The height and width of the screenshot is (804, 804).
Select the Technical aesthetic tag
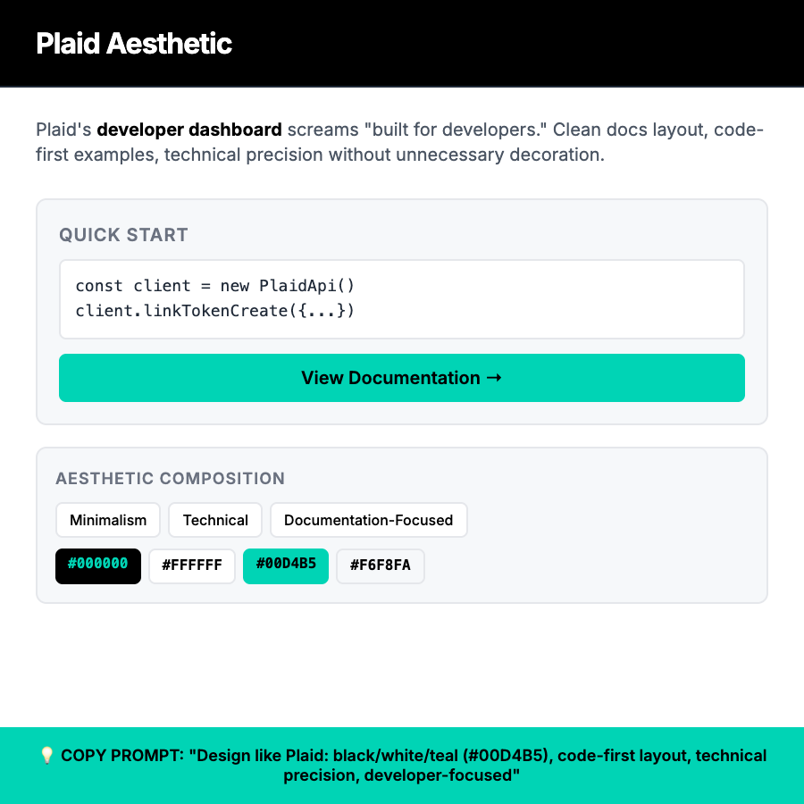pos(214,520)
